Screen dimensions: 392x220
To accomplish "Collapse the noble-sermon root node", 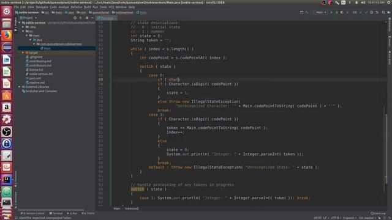I will pyautogui.click(x=20, y=23).
